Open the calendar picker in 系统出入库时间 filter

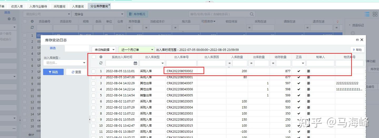coord(135,63)
